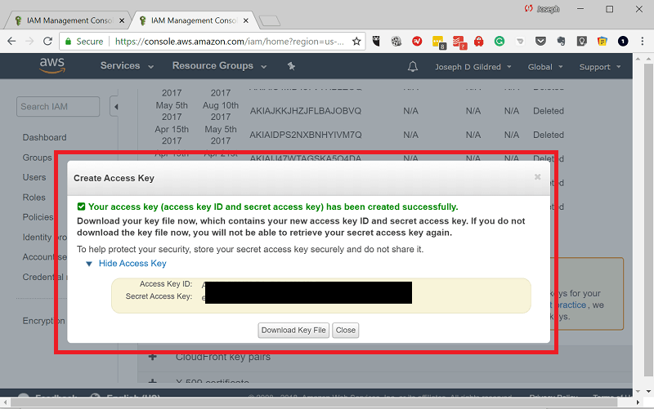Open the black circle extension showing 1
The height and width of the screenshot is (409, 654).
[x=623, y=41]
